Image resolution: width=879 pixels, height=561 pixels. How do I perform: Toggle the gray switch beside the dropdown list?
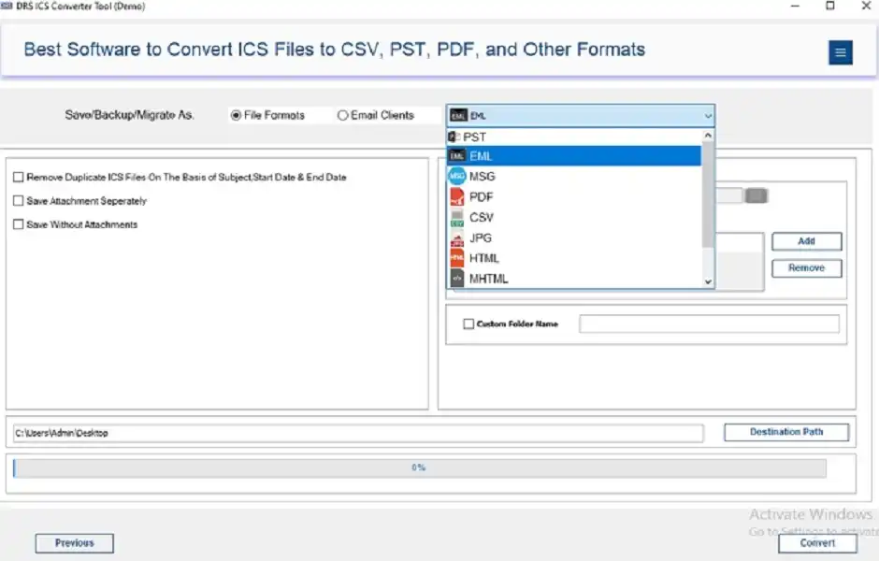tap(756, 195)
